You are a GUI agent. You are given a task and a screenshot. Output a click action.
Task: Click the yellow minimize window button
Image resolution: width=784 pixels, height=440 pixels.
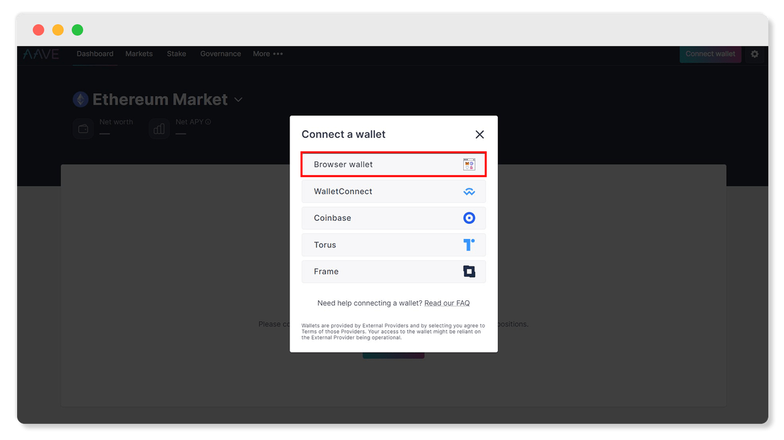pyautogui.click(x=58, y=30)
